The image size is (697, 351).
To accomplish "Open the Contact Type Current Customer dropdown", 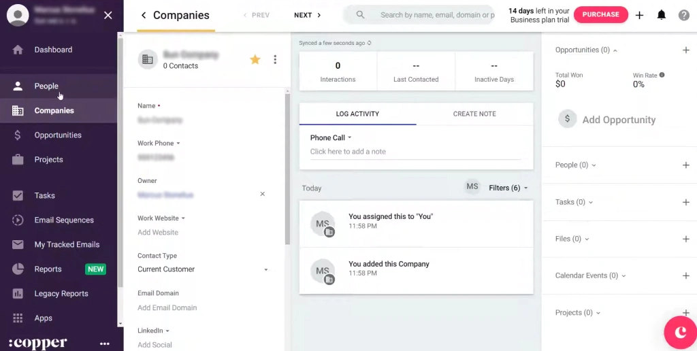I will tap(203, 269).
